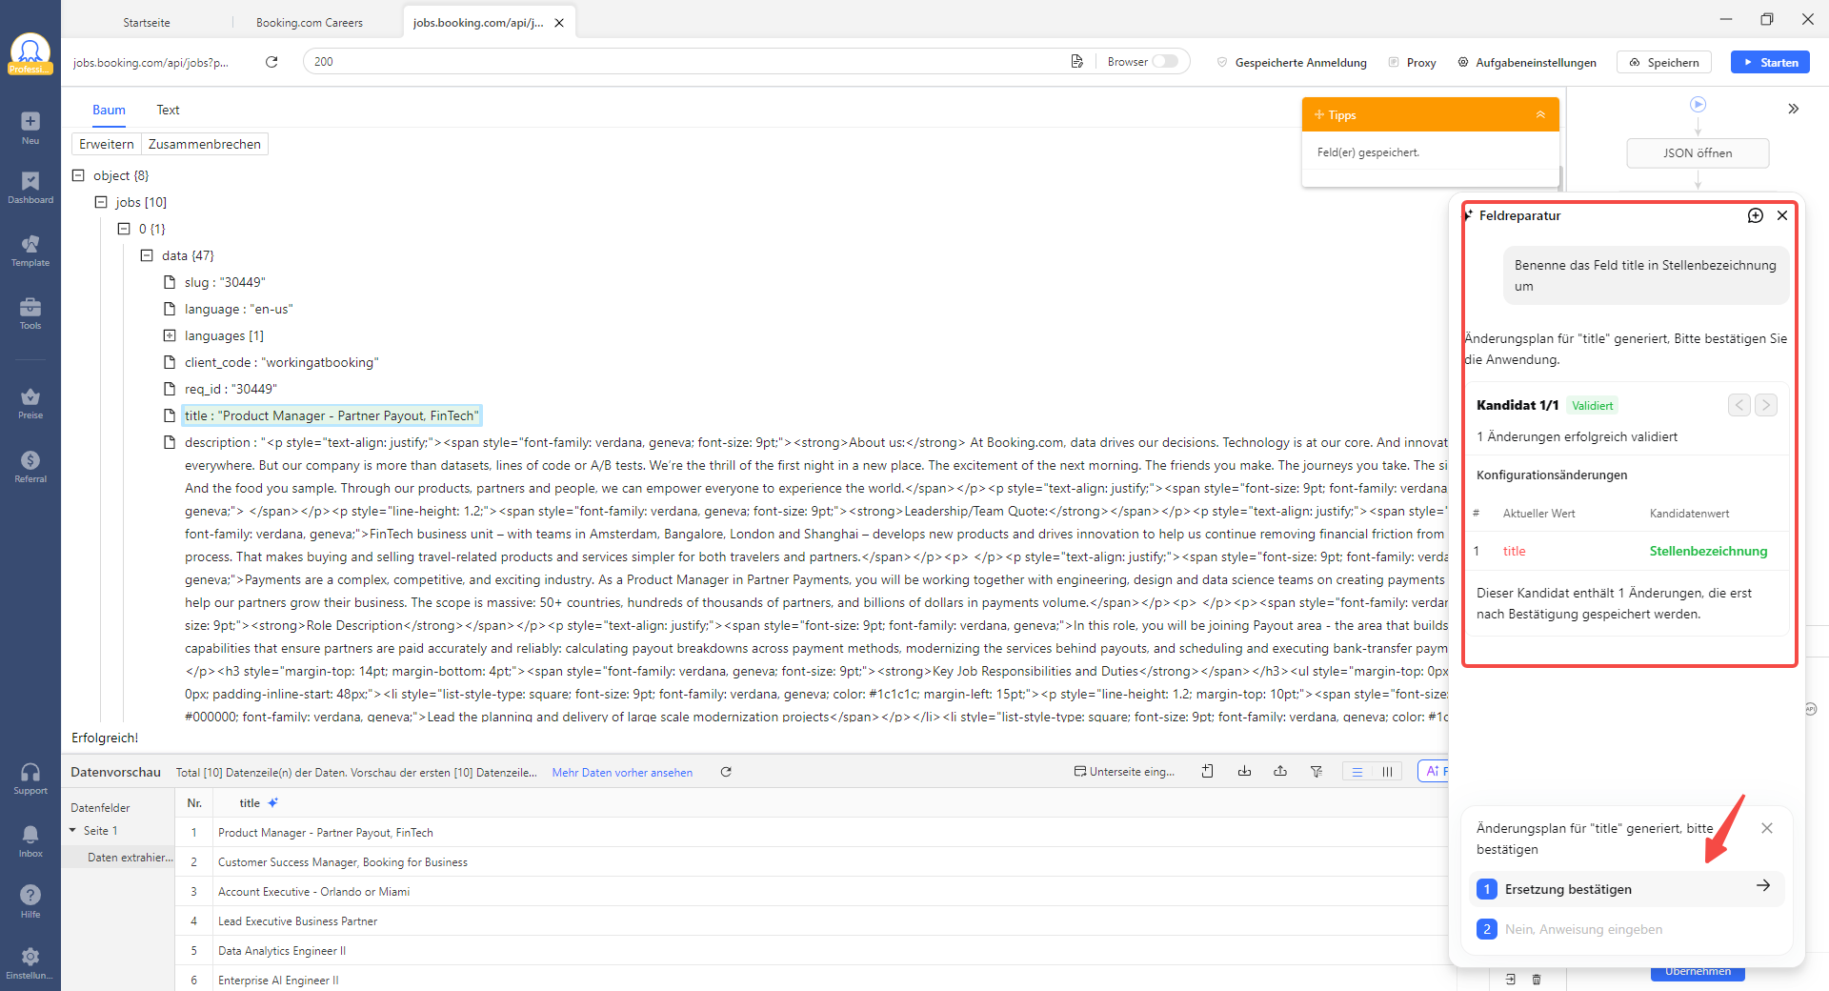Collapse the Tipps panel chevron
This screenshot has height=991, width=1829.
click(x=1540, y=114)
